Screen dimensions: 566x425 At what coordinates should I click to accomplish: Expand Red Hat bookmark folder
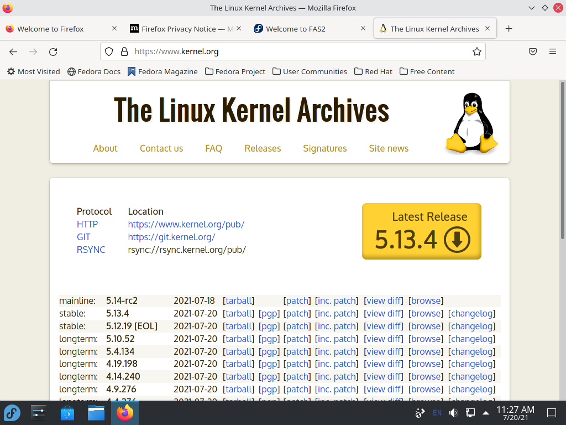click(x=373, y=71)
